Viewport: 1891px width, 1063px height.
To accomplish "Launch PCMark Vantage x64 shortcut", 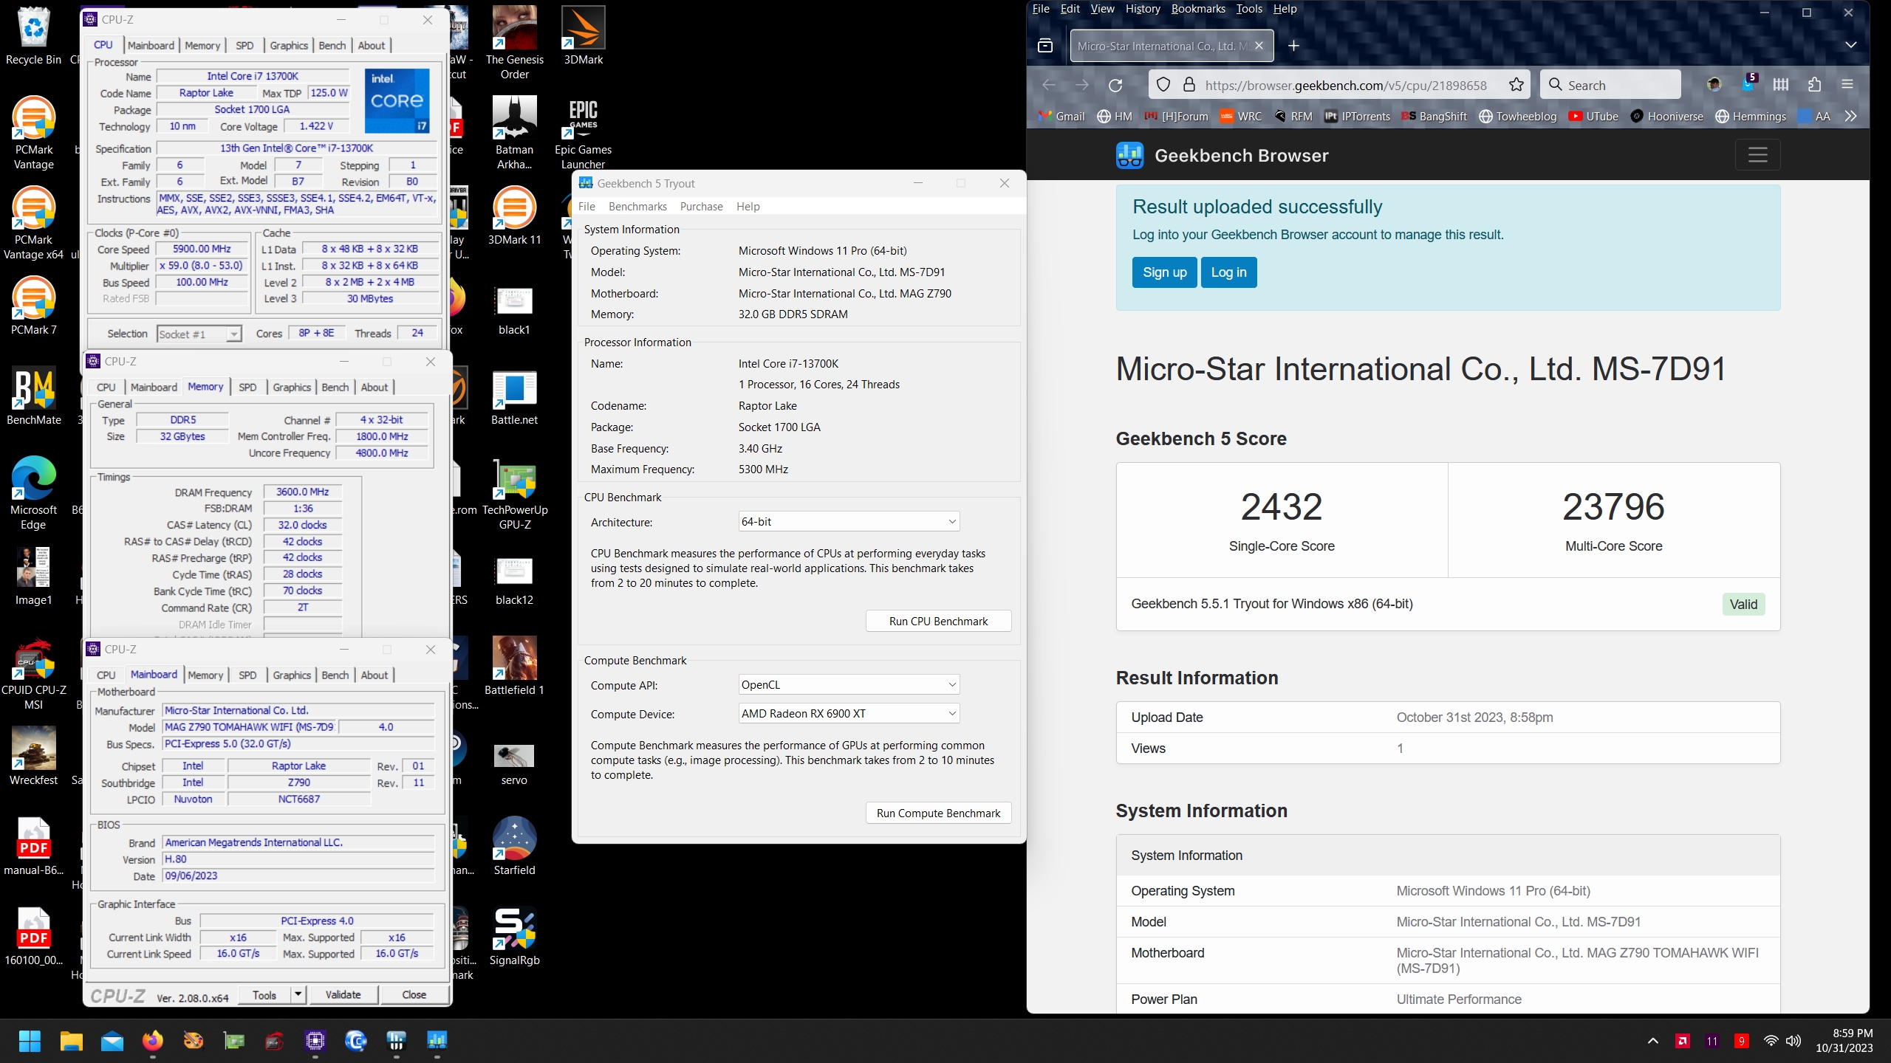I will click(33, 223).
